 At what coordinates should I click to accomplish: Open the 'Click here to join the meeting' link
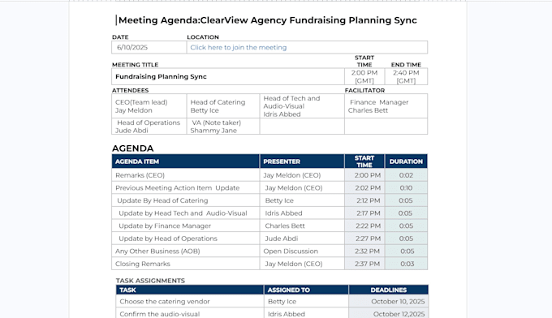click(239, 48)
